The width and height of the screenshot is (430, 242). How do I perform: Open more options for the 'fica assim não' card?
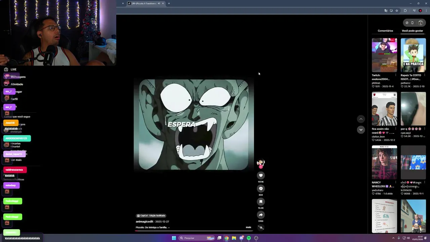(395, 129)
